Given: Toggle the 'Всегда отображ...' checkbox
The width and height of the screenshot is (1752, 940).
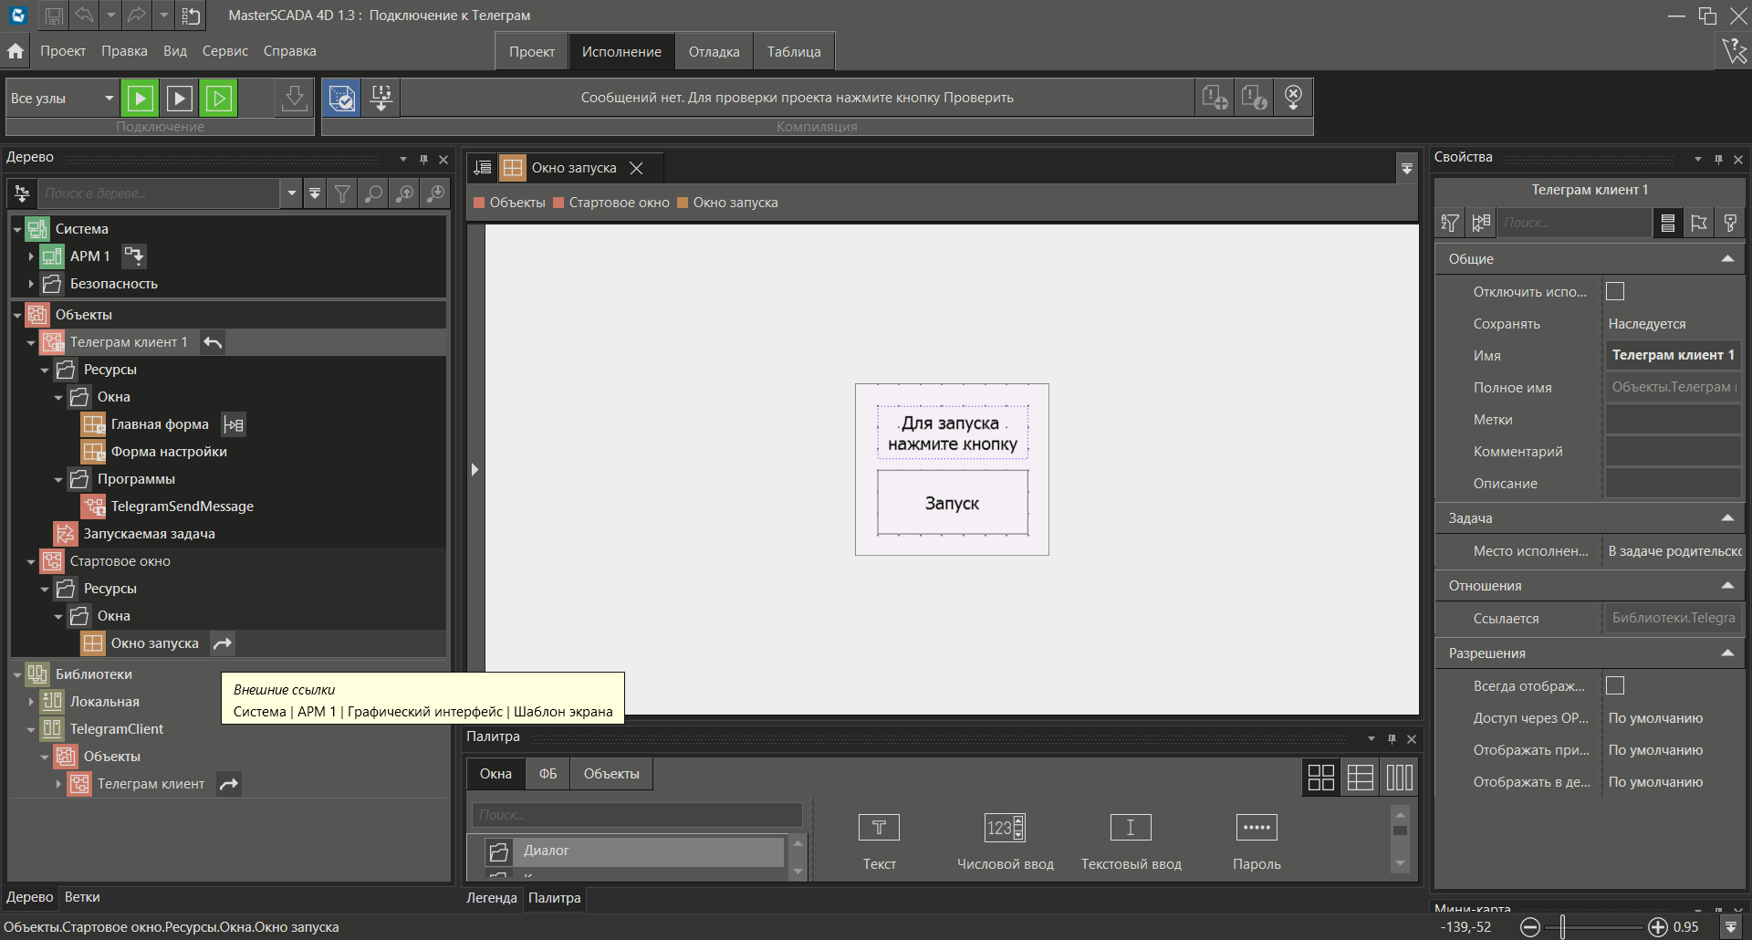Looking at the screenshot, I should [1615, 685].
